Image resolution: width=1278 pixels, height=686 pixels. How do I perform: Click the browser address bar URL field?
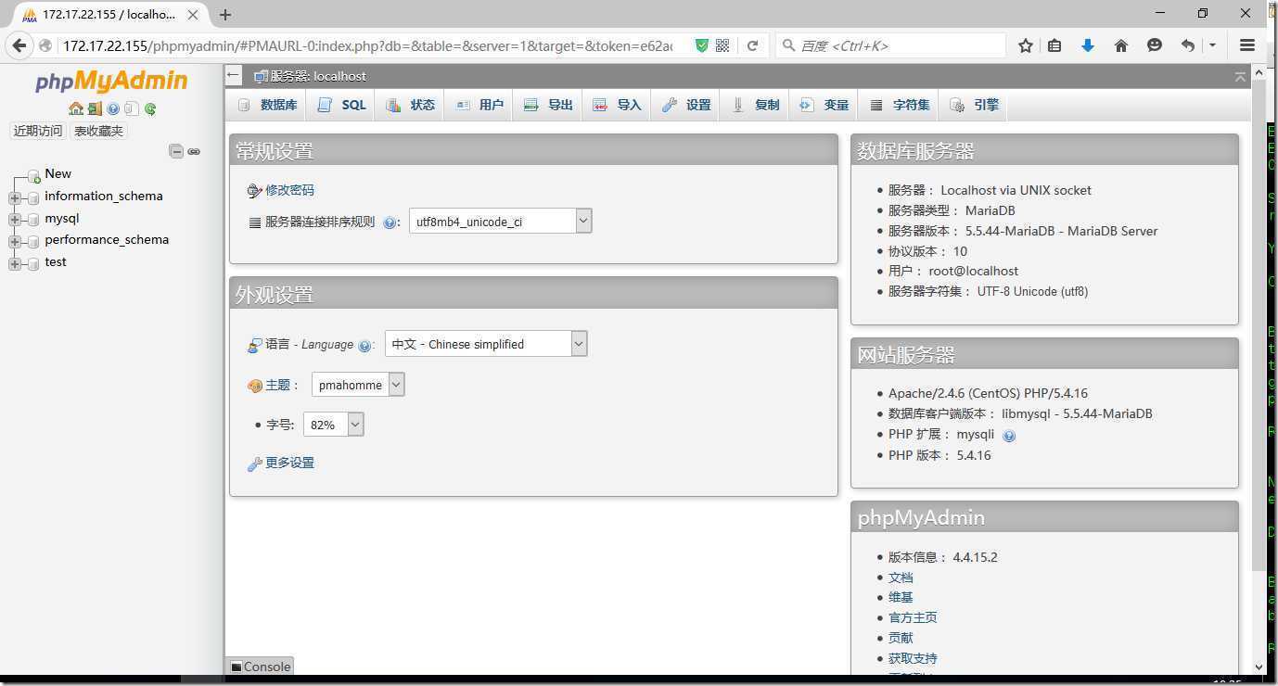367,45
